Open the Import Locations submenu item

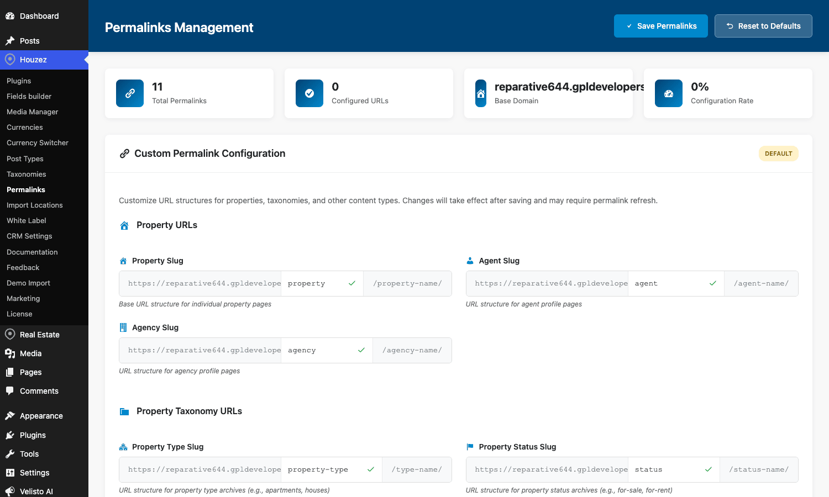click(x=34, y=205)
